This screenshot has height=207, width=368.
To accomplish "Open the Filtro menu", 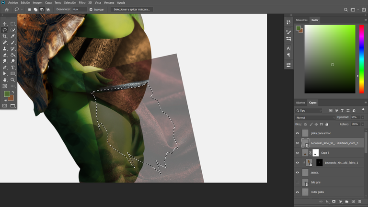I will coord(82,2).
